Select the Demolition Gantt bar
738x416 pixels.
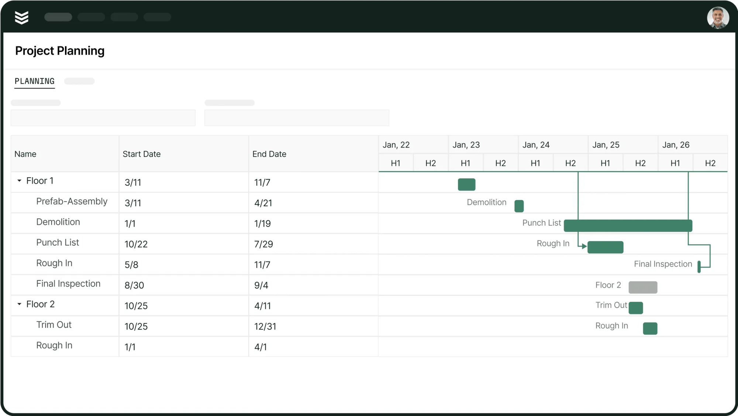(x=519, y=206)
